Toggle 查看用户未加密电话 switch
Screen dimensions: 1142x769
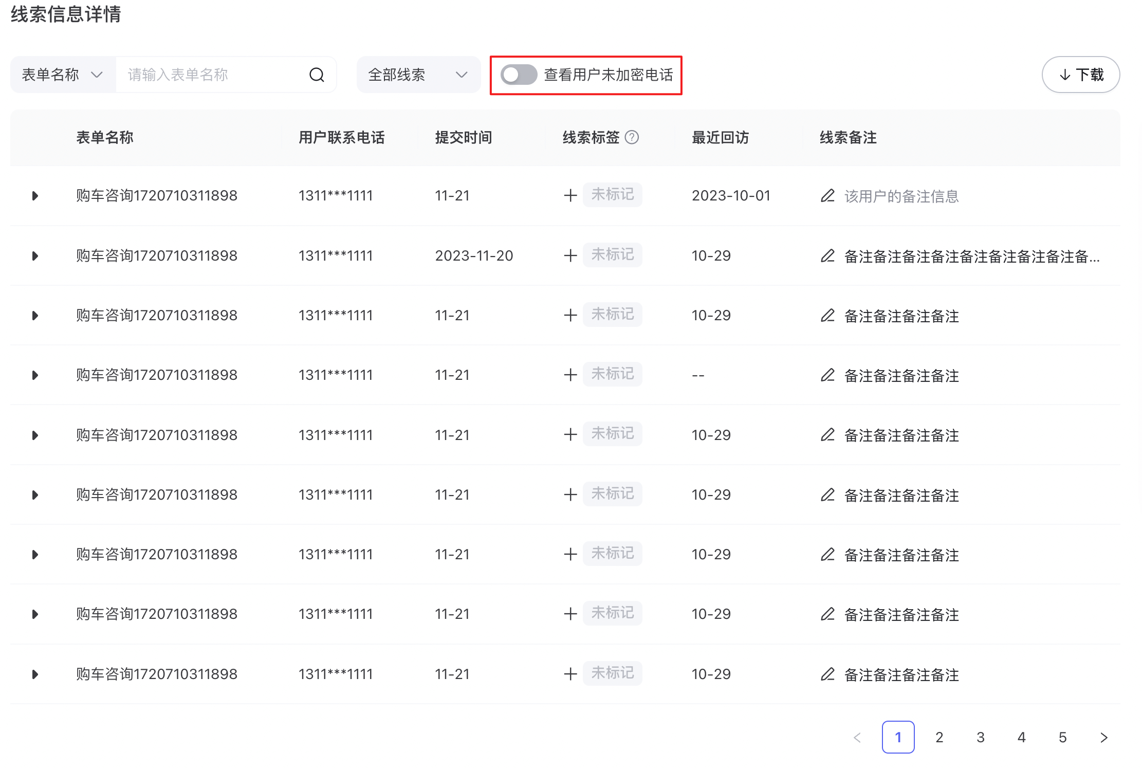pos(519,75)
